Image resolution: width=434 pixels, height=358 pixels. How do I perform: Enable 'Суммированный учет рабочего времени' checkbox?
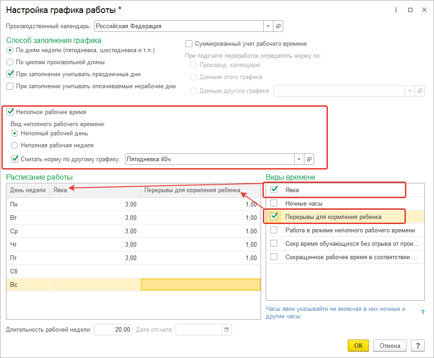point(189,44)
